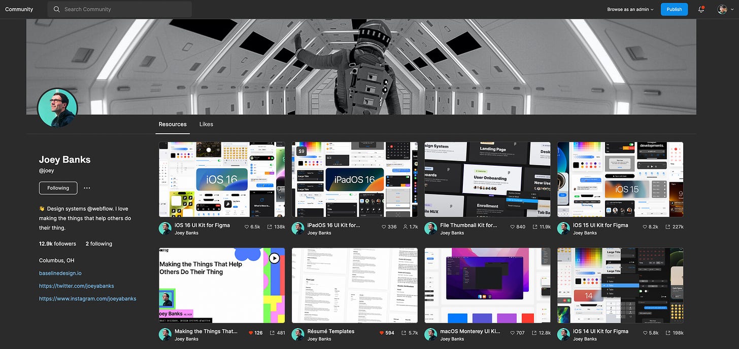Viewport: 739px width, 349px height.
Task: Open the profile more-options ellipsis
Action: coord(87,188)
